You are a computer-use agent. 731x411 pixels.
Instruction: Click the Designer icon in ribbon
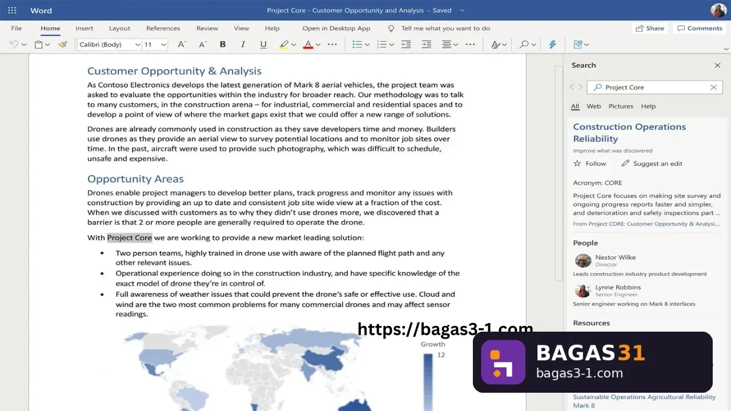[x=578, y=45]
